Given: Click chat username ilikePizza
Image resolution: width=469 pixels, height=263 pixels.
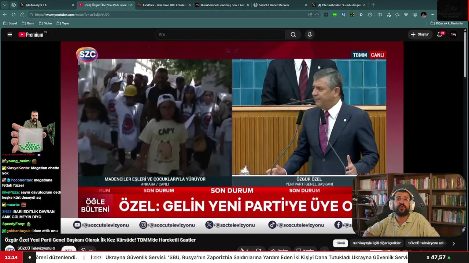Looking at the screenshot, I should point(11,192).
